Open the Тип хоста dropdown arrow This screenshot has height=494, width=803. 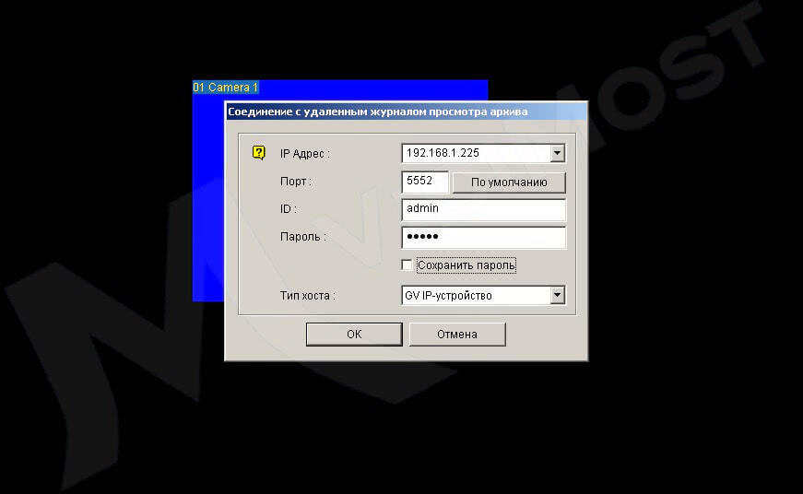tap(557, 296)
